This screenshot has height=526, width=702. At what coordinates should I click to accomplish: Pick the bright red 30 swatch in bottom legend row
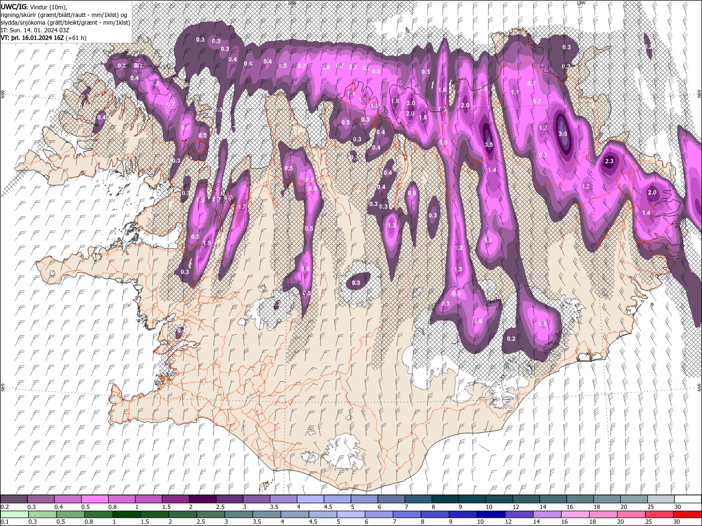click(x=688, y=514)
